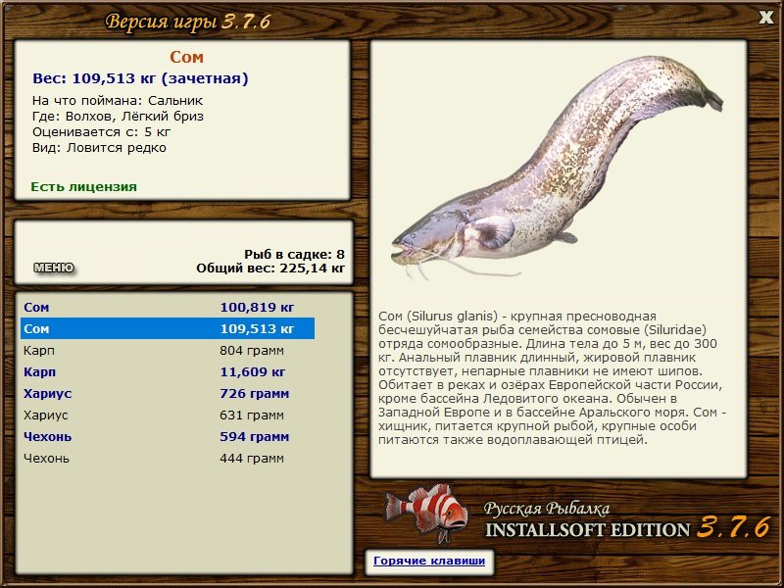This screenshot has width=784, height=588.
Task: Click the red striped fish logo
Action: coord(426,513)
